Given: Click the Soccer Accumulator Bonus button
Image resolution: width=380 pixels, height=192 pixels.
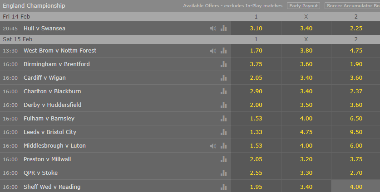Looking at the screenshot, I should (x=352, y=5).
